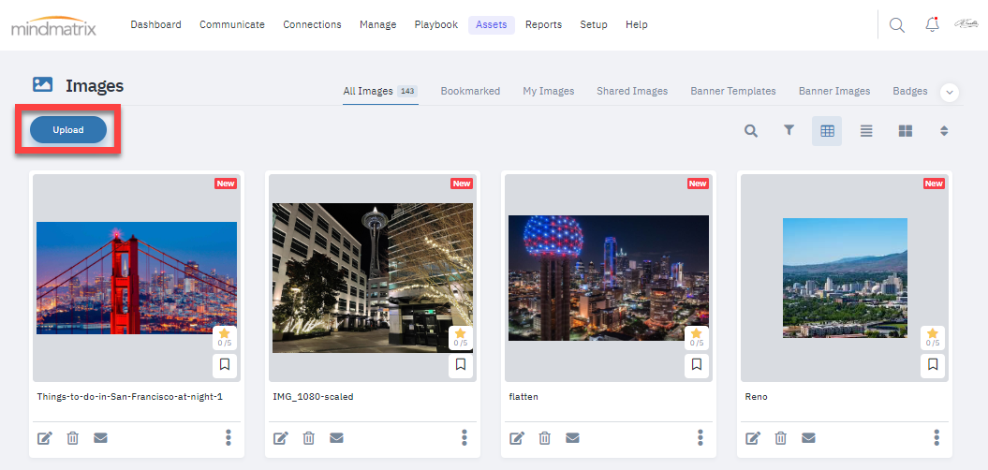Switch to the My Images tab
Image resolution: width=988 pixels, height=470 pixels.
[548, 92]
